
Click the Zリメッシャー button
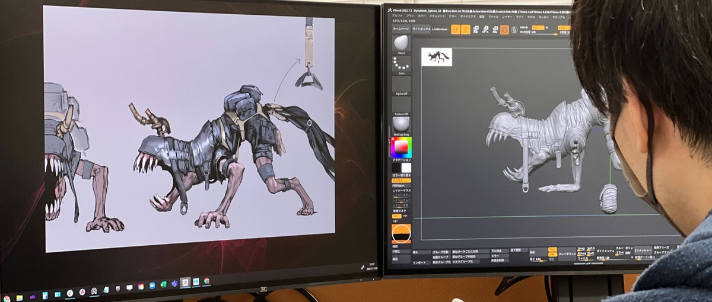pos(643,250)
